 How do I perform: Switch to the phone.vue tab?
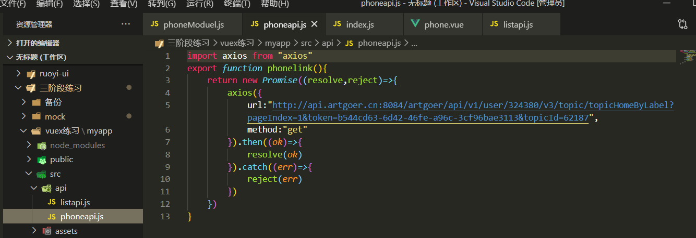(x=442, y=24)
